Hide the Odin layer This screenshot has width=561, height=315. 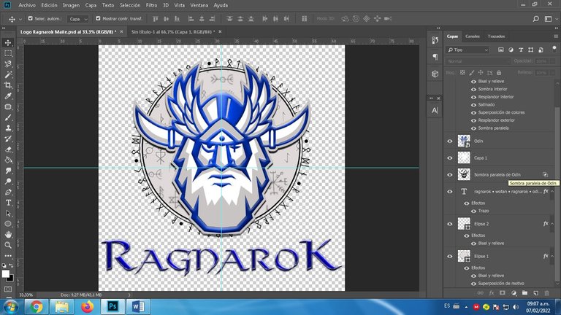(449, 141)
